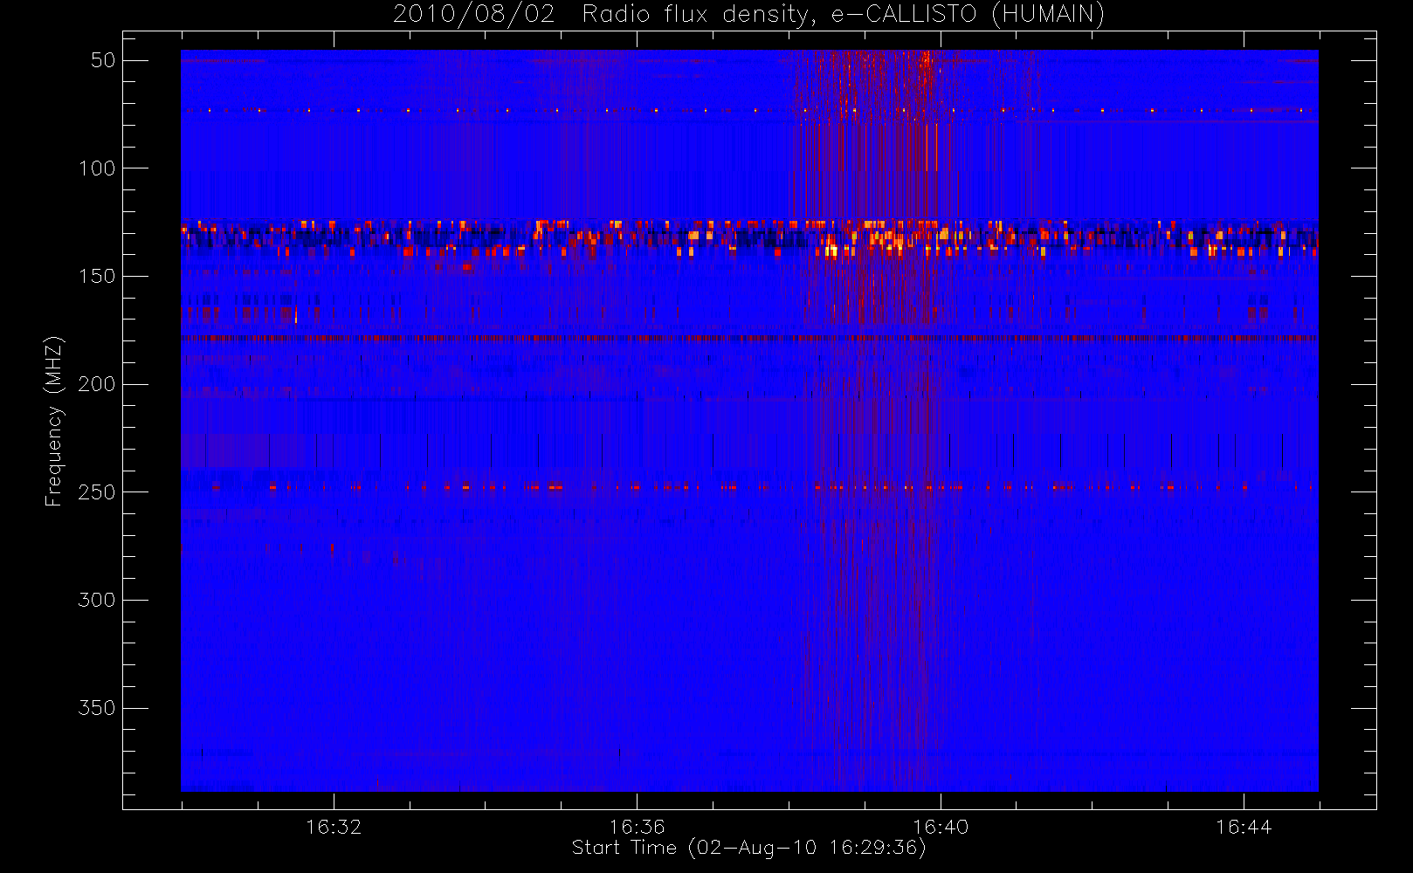Click the '150' frequency tick label
Viewport: 1413px width, 873px height.
tap(97, 276)
